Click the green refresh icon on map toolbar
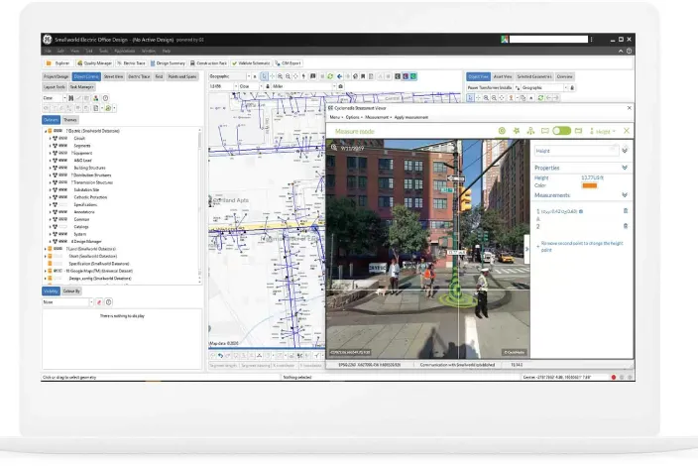Screen dimensions: 698x466 click(x=330, y=76)
